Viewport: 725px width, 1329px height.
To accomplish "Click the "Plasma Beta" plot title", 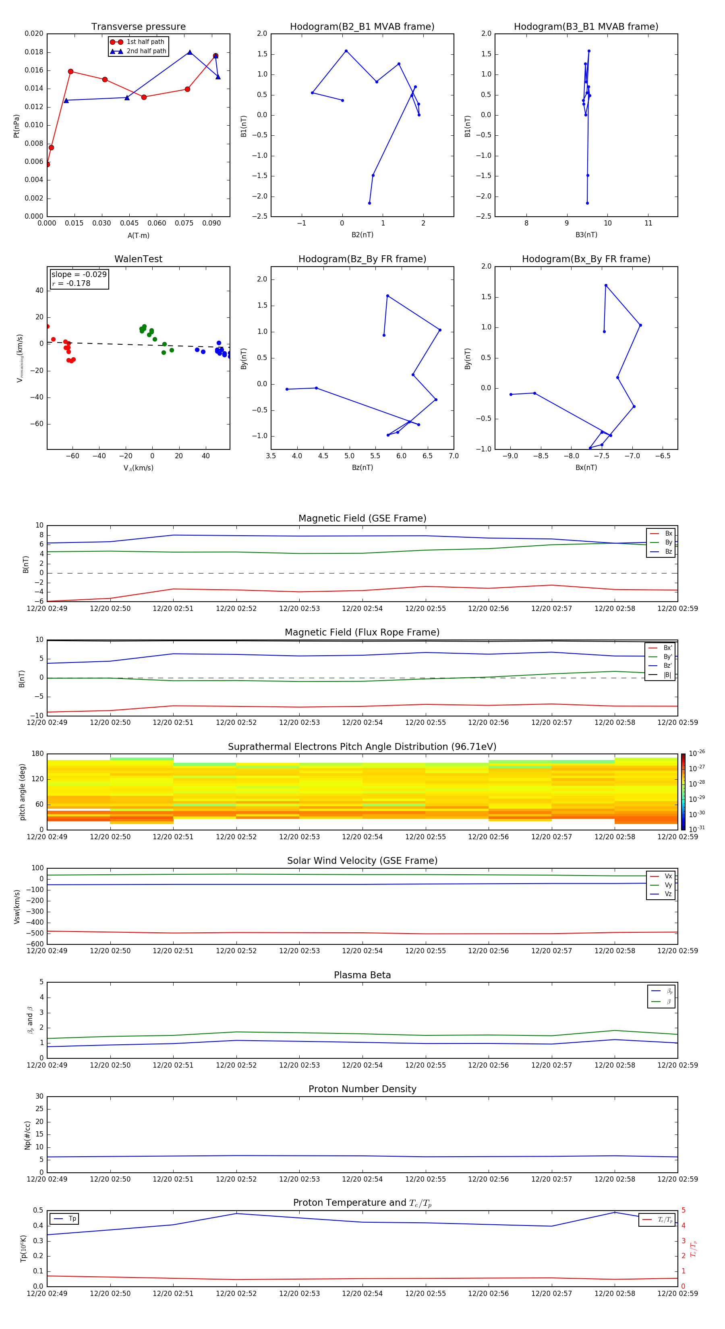I will point(362,975).
